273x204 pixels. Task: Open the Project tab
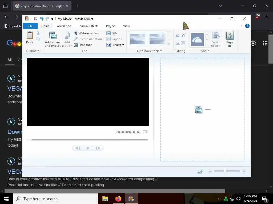[111, 26]
